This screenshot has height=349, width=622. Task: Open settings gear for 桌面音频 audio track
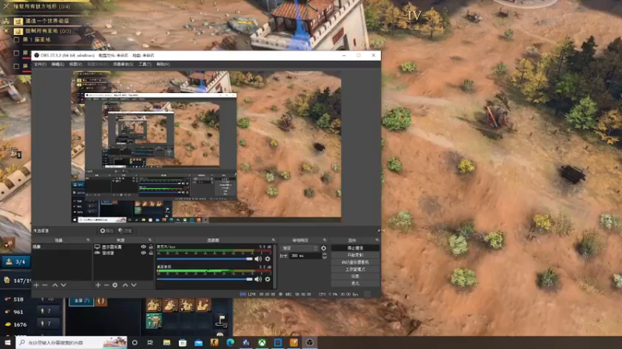[x=267, y=279]
